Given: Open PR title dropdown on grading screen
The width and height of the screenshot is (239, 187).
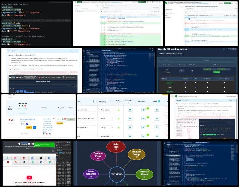Looking at the screenshot, I should (x=220, y=60).
